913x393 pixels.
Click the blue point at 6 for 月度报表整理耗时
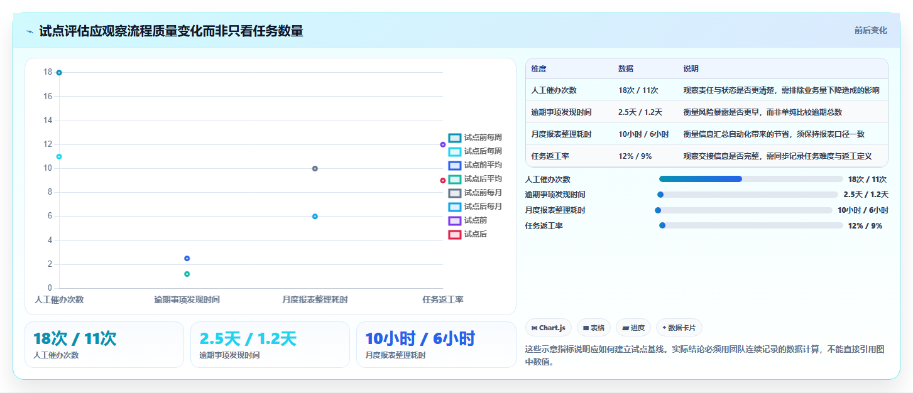(315, 217)
